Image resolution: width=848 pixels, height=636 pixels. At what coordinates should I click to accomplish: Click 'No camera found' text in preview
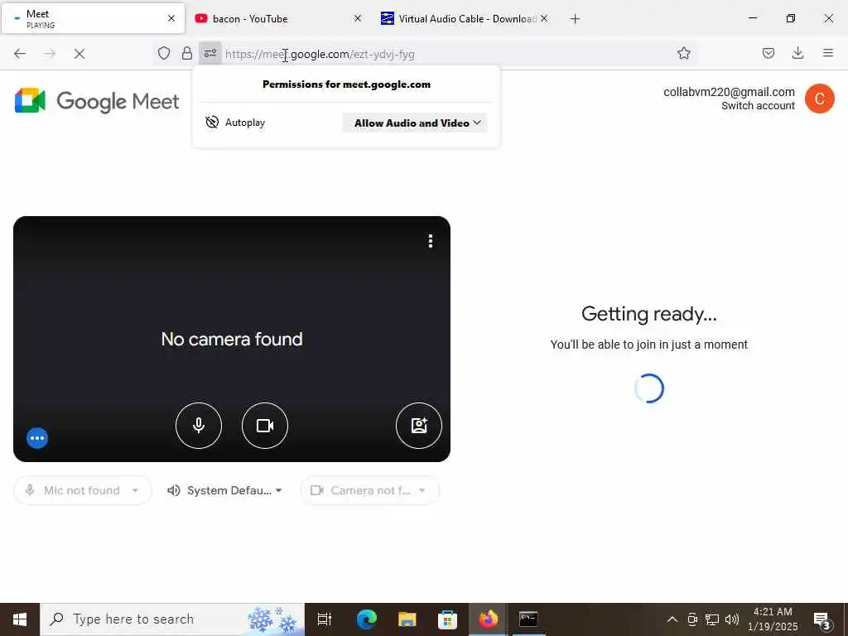coord(232,339)
